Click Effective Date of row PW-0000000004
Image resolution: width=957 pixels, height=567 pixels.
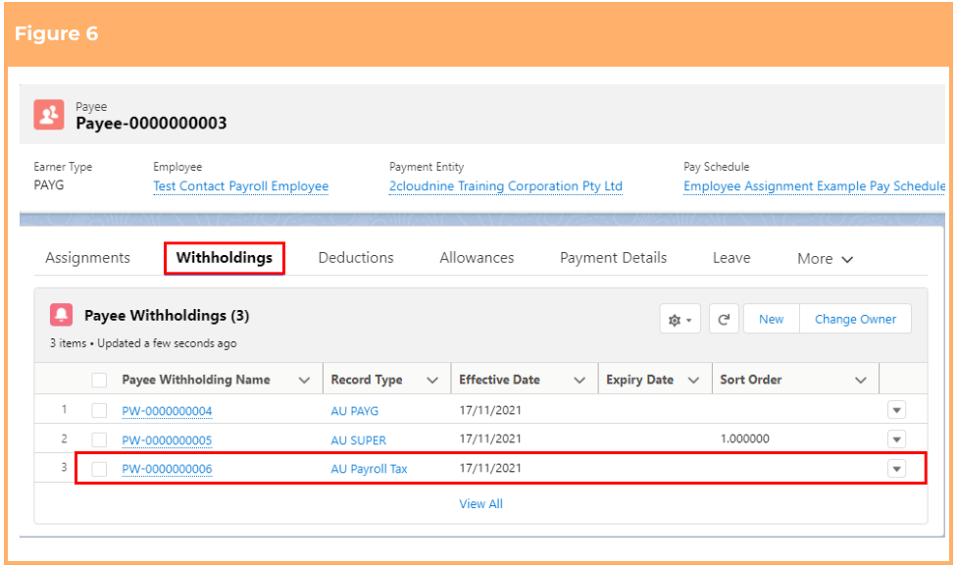tap(490, 410)
